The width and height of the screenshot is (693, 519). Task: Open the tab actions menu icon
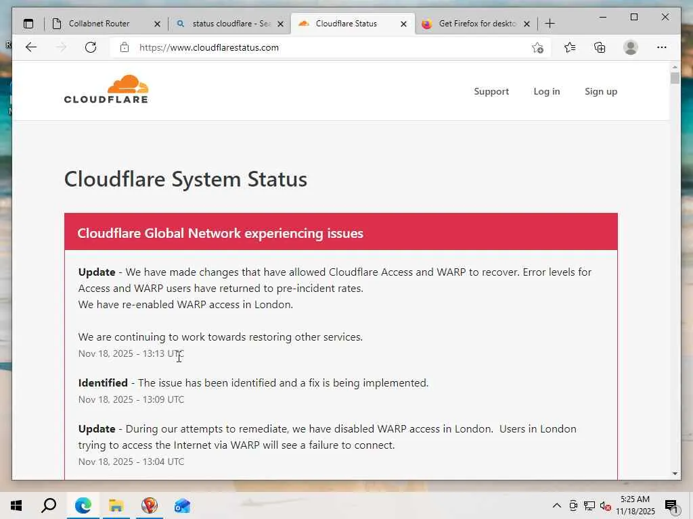click(28, 24)
